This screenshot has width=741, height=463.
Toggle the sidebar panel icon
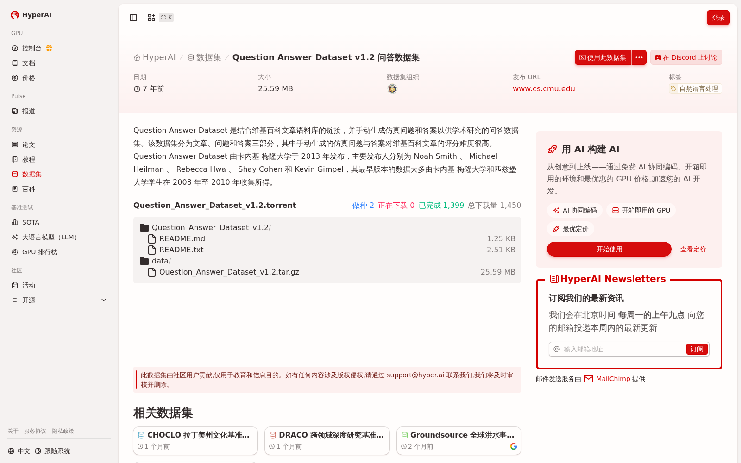tap(133, 18)
